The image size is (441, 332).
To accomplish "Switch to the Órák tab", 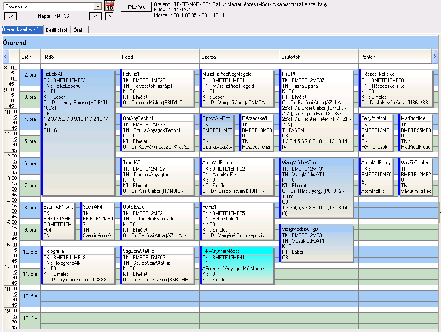I will click(x=79, y=30).
